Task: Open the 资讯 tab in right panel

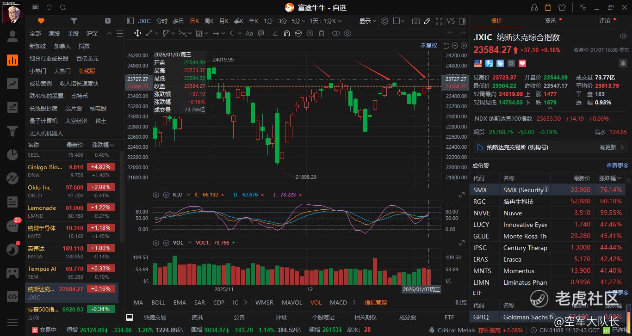Action: (x=551, y=21)
